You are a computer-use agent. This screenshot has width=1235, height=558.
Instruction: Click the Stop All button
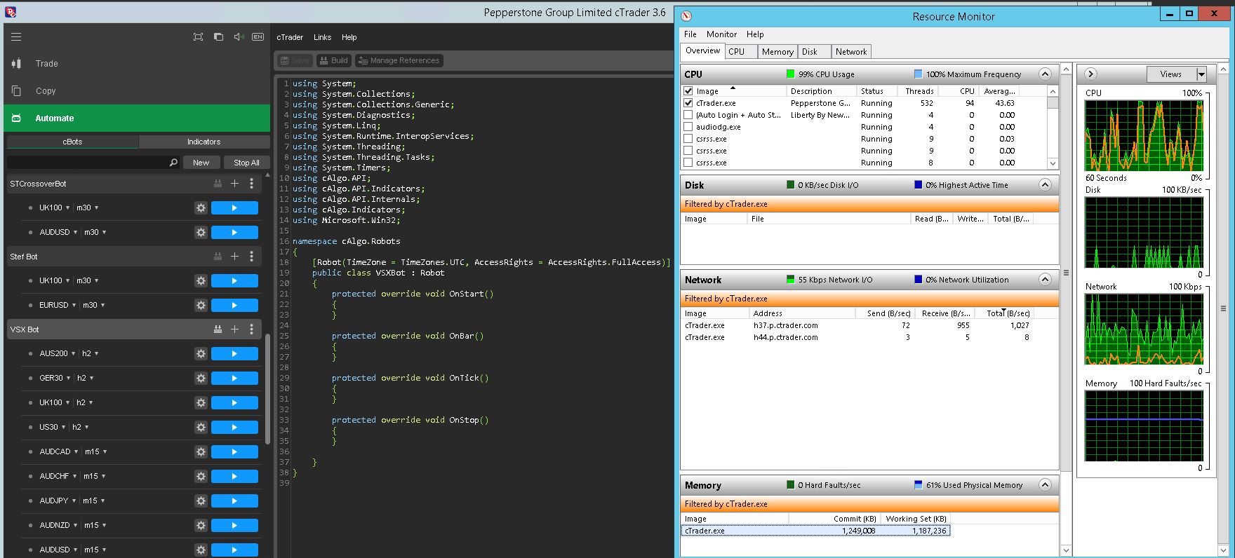[246, 163]
